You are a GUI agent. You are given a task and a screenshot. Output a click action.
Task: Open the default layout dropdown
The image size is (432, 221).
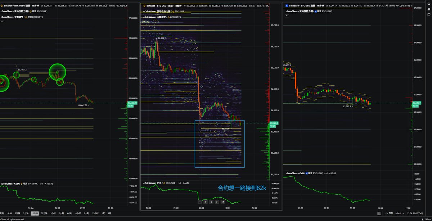click(399, 213)
